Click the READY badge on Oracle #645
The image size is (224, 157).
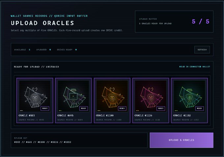click(x=84, y=109)
